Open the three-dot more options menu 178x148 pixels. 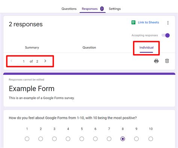[168, 23]
